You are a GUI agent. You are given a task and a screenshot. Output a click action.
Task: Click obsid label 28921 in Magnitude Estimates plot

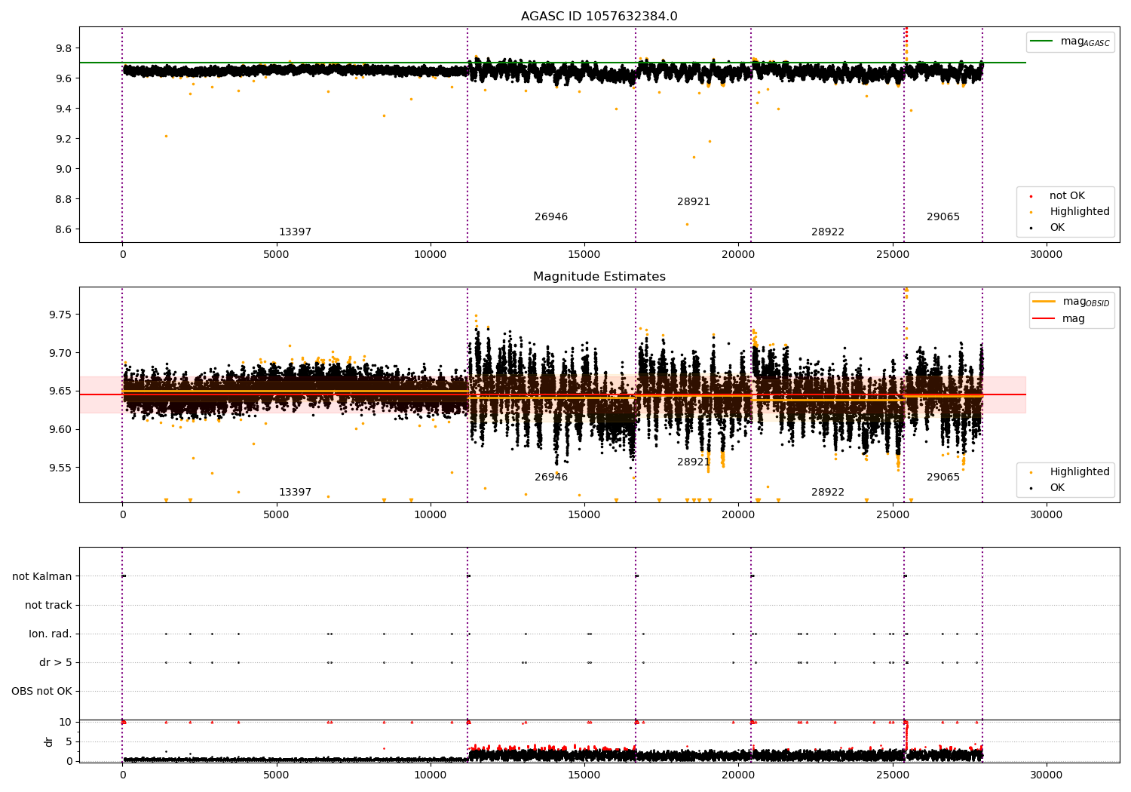click(694, 462)
